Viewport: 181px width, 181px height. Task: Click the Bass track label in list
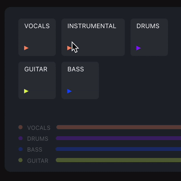[35, 150]
